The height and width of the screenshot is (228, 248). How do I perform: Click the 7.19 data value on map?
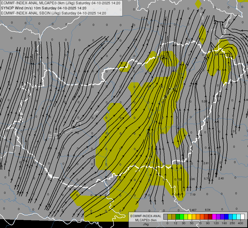point(193,195)
